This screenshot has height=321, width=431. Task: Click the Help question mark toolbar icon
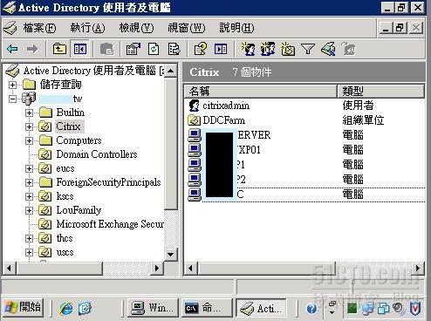(x=201, y=49)
